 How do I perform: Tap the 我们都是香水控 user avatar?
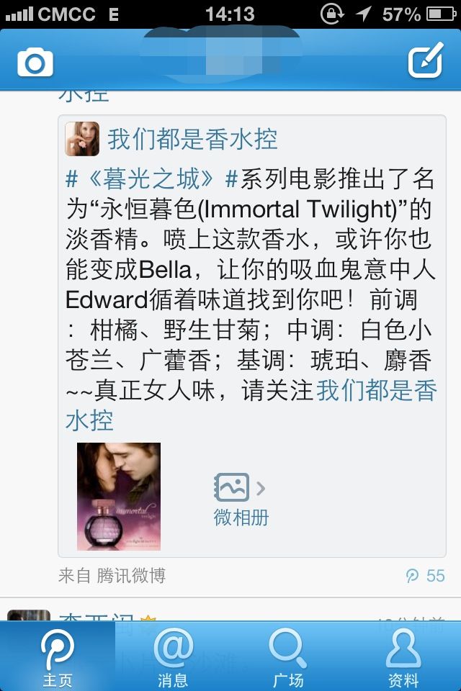coord(82,139)
